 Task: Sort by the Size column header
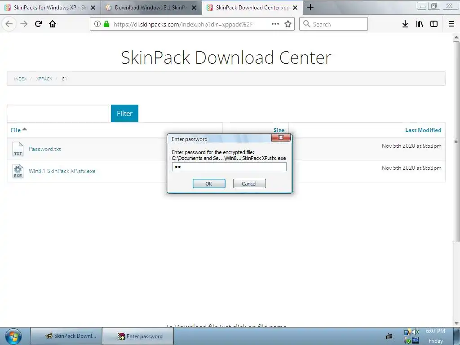click(x=279, y=130)
